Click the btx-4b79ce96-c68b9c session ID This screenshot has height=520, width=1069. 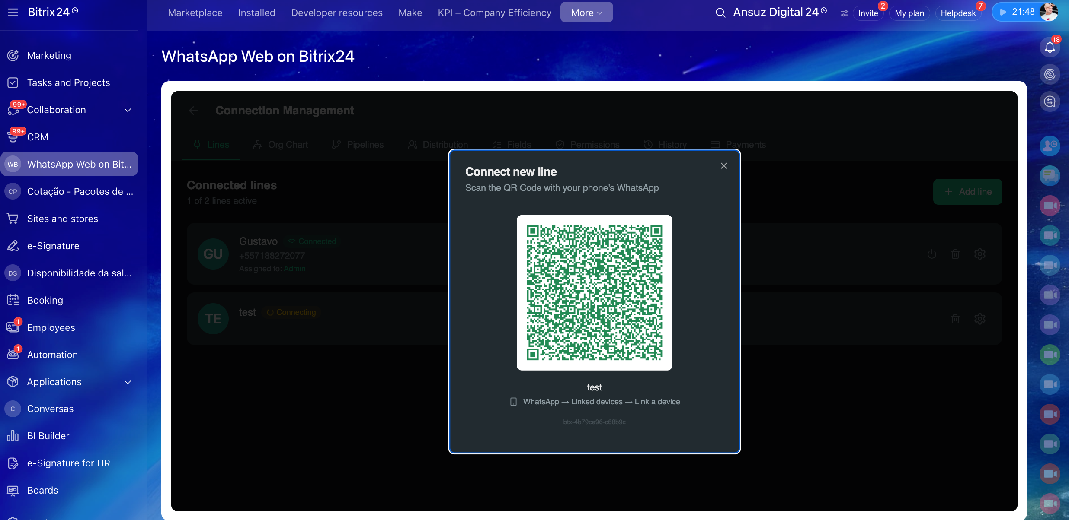pyautogui.click(x=594, y=422)
